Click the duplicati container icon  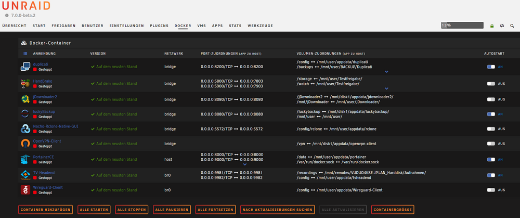[25, 67]
